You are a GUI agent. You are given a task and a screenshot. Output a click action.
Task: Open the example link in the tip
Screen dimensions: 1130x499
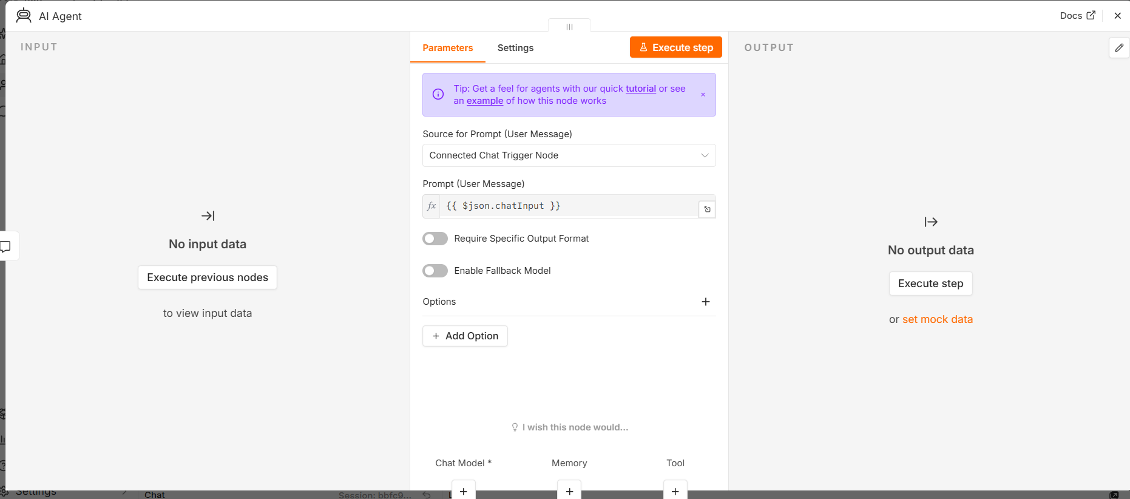485,101
